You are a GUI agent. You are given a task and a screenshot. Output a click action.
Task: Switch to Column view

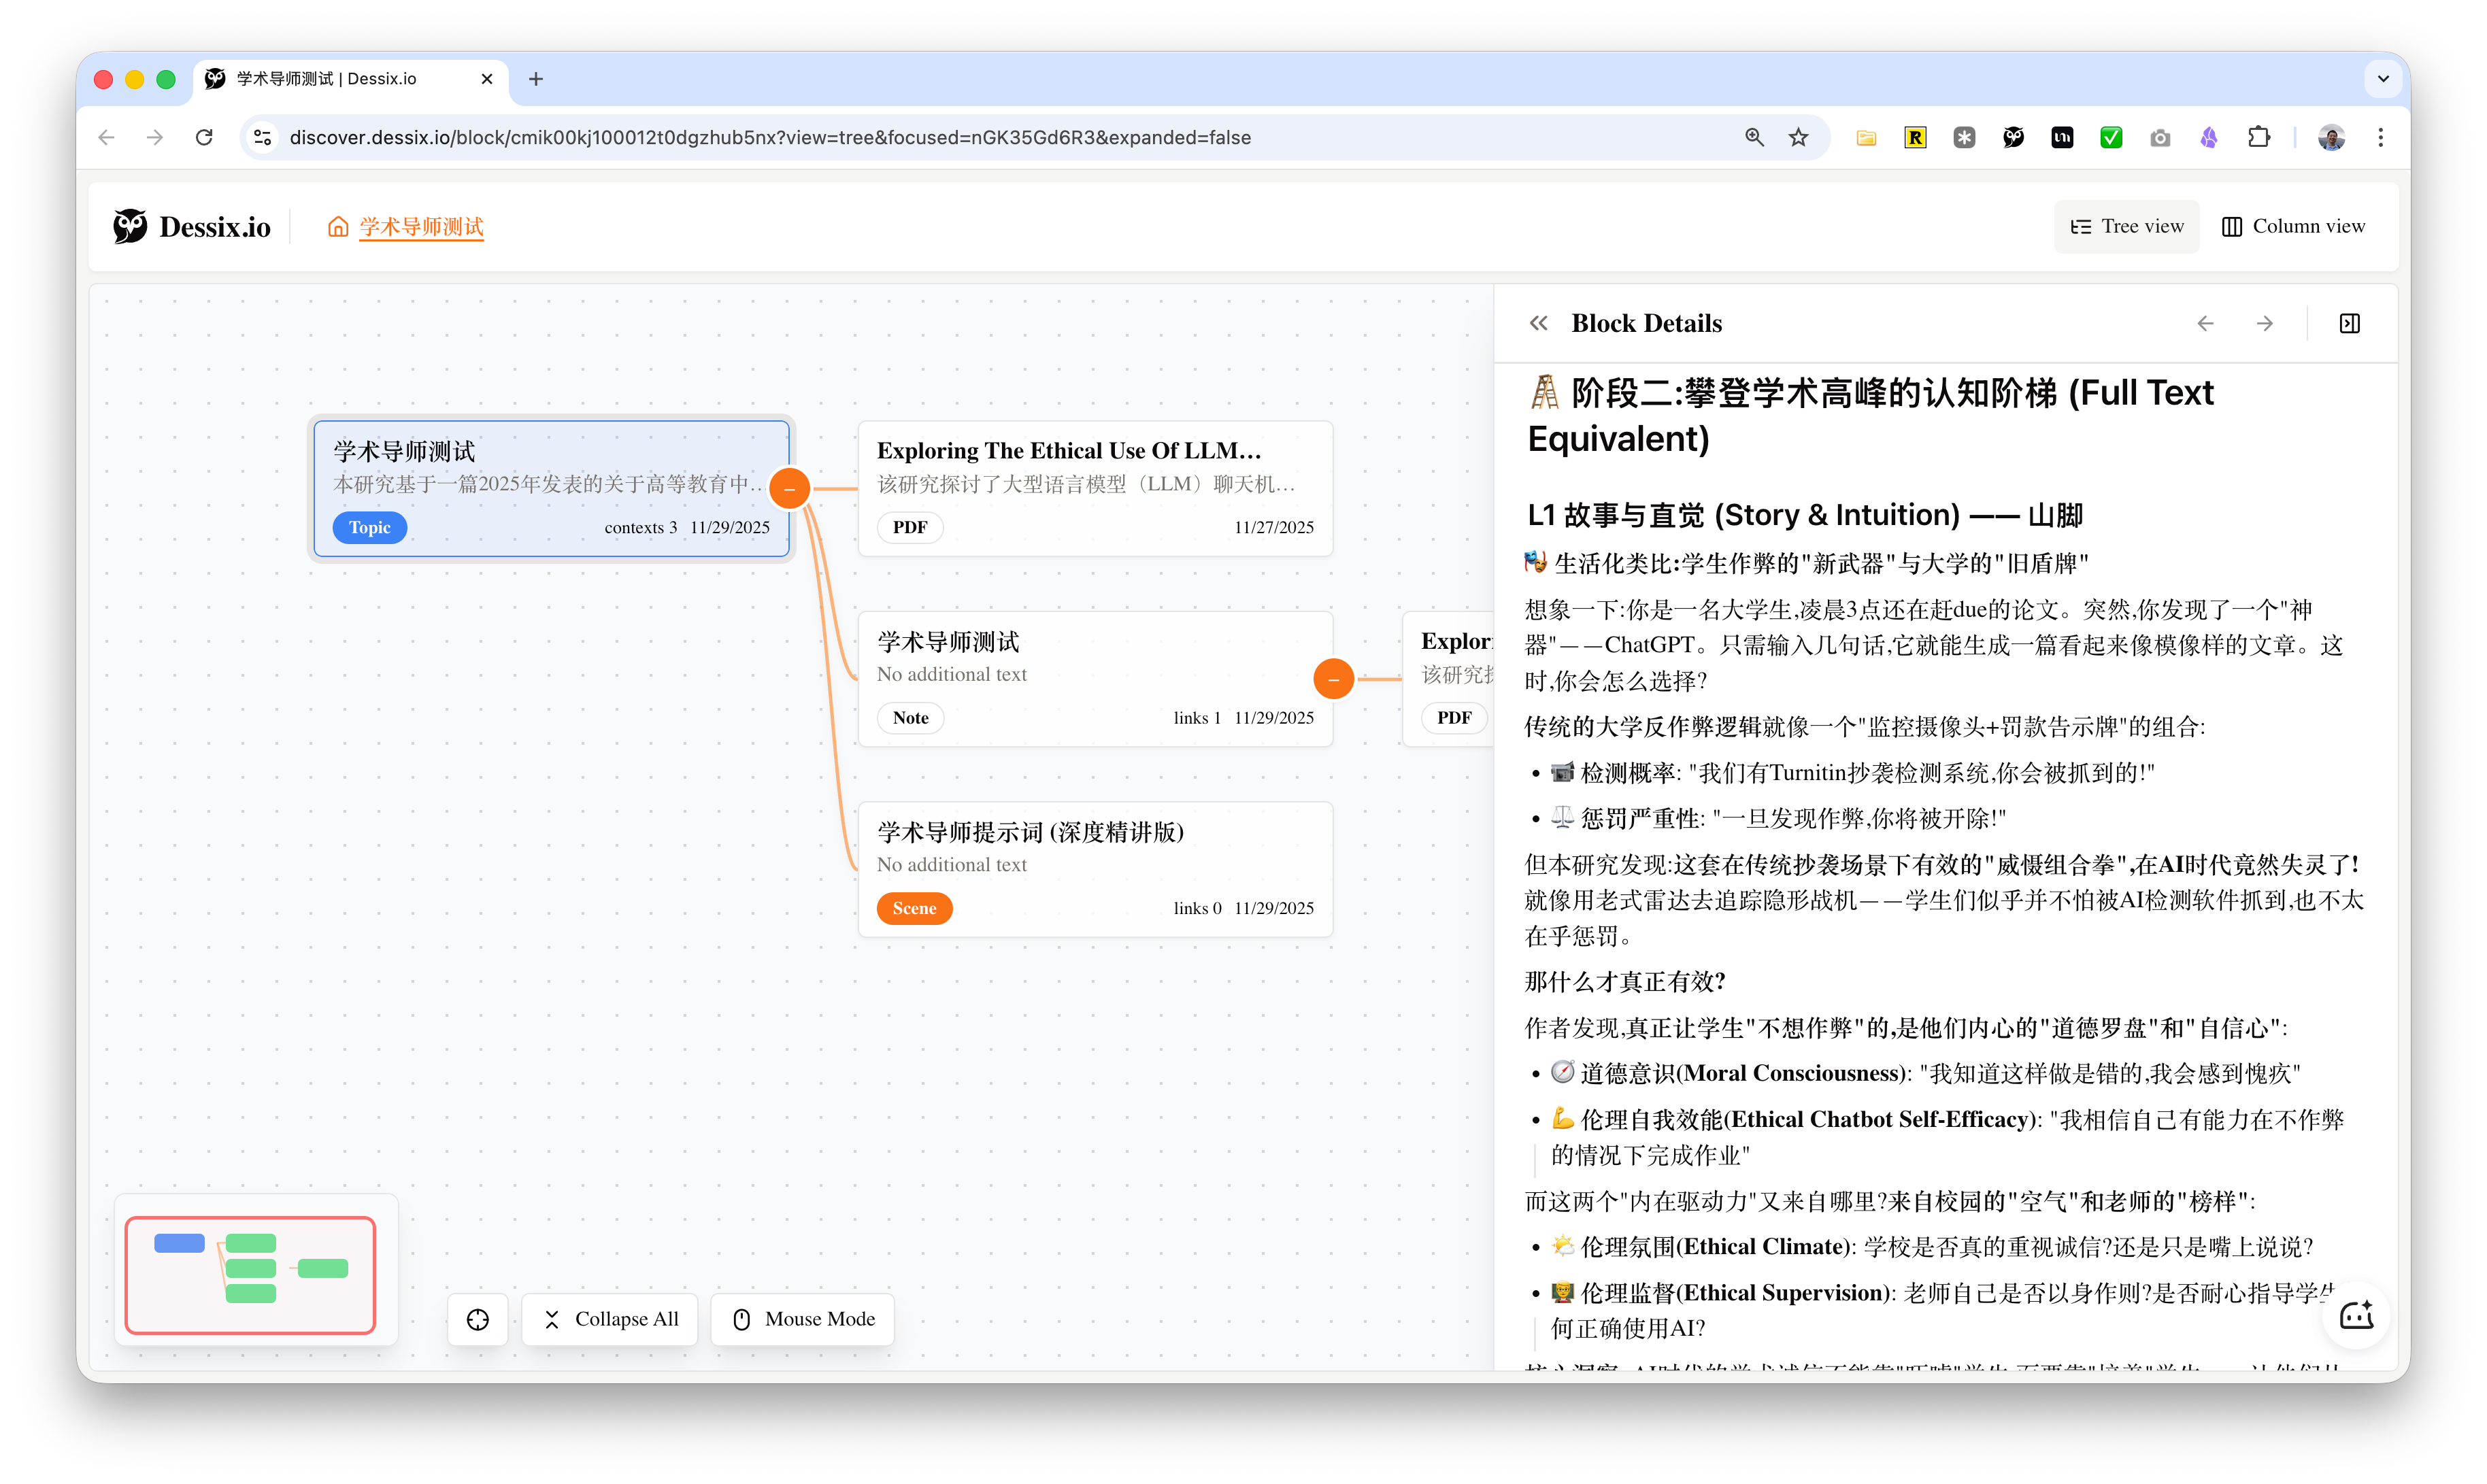click(2293, 227)
